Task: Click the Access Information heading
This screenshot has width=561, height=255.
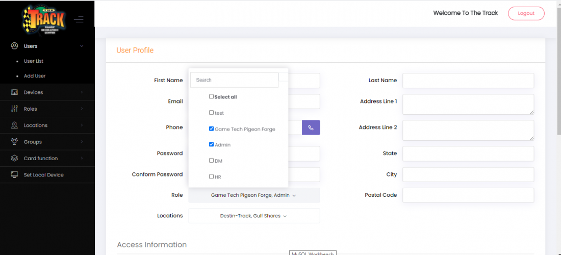Action: click(151, 245)
